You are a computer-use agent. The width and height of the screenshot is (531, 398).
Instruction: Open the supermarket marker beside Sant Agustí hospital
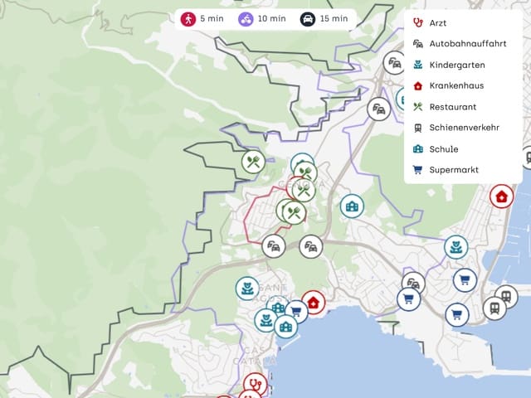click(296, 312)
